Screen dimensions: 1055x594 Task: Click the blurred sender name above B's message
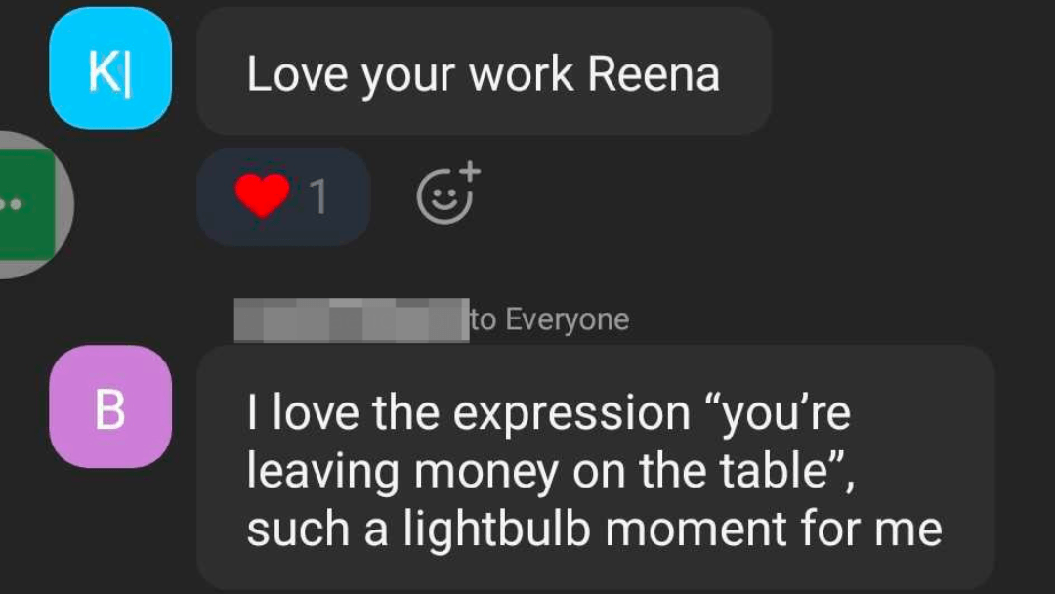(352, 319)
